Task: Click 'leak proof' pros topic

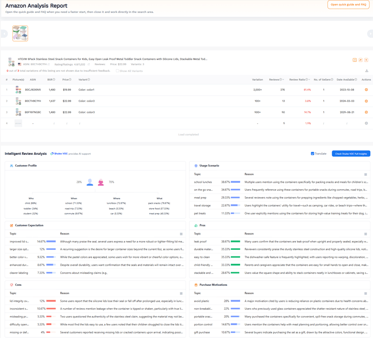Action: pyautogui.click(x=200, y=241)
